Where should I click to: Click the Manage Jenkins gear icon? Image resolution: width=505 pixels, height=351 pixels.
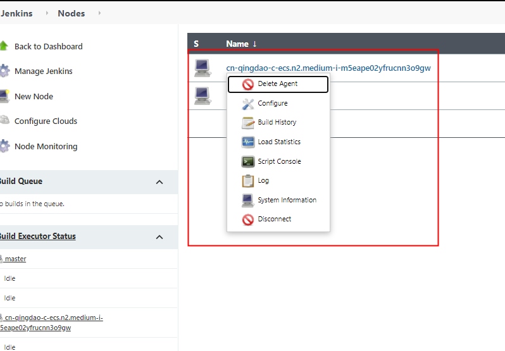tap(4, 71)
